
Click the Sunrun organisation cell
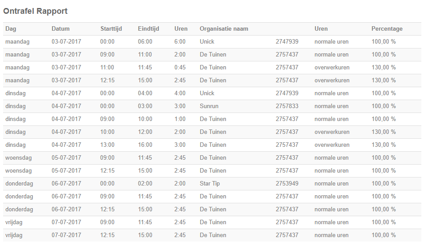[209, 106]
